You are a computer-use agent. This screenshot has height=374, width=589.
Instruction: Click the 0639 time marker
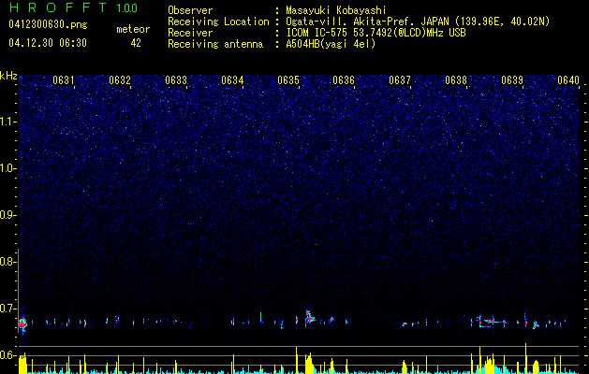[x=512, y=80]
